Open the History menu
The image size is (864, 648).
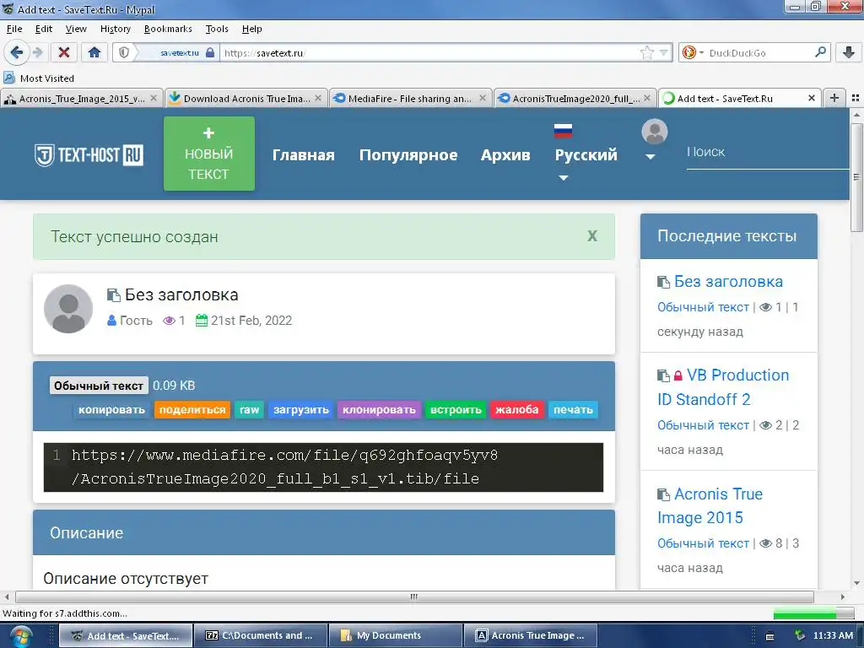(115, 29)
